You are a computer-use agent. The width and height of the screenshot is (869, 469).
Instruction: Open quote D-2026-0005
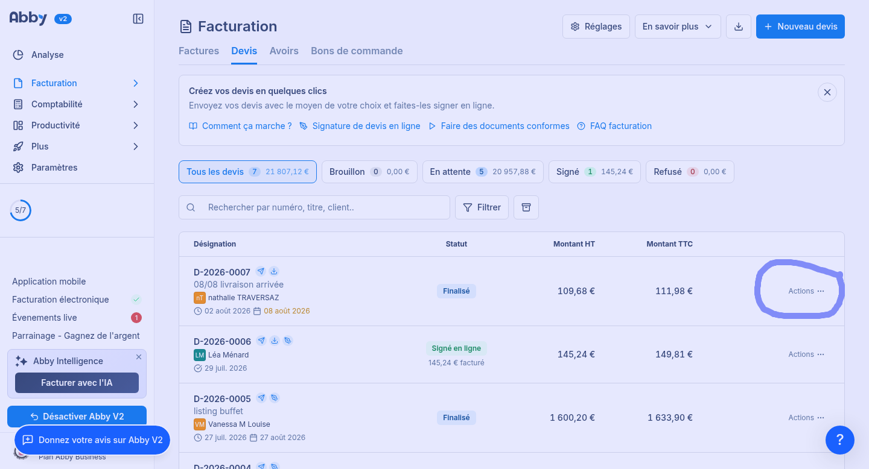point(222,399)
